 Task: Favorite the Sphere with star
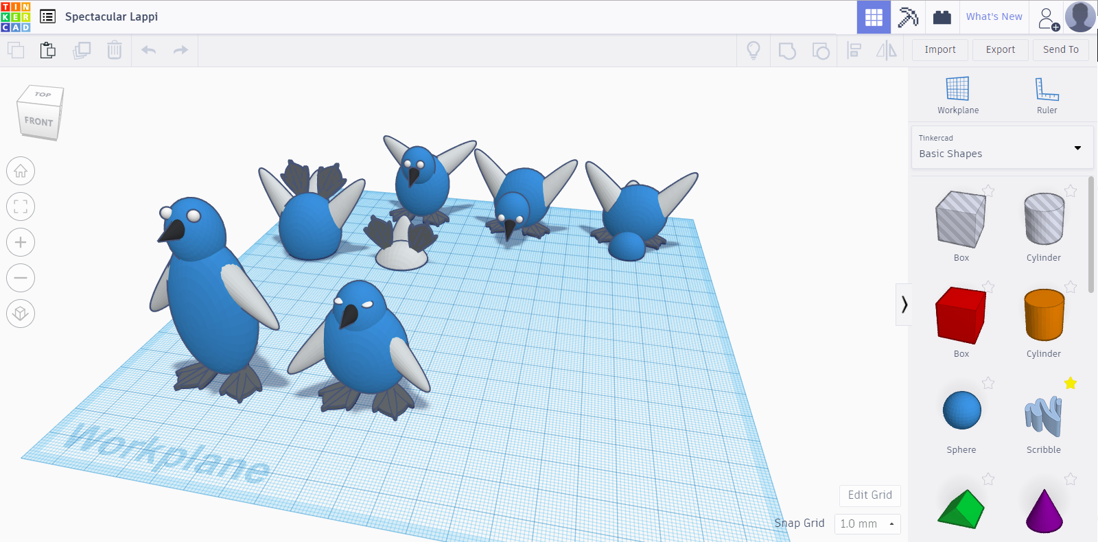988,383
